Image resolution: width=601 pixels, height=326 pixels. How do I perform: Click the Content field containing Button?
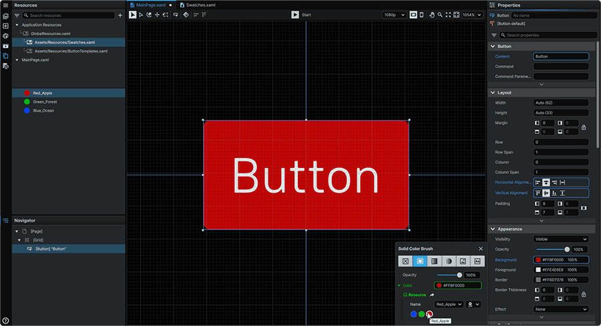pyautogui.click(x=561, y=56)
